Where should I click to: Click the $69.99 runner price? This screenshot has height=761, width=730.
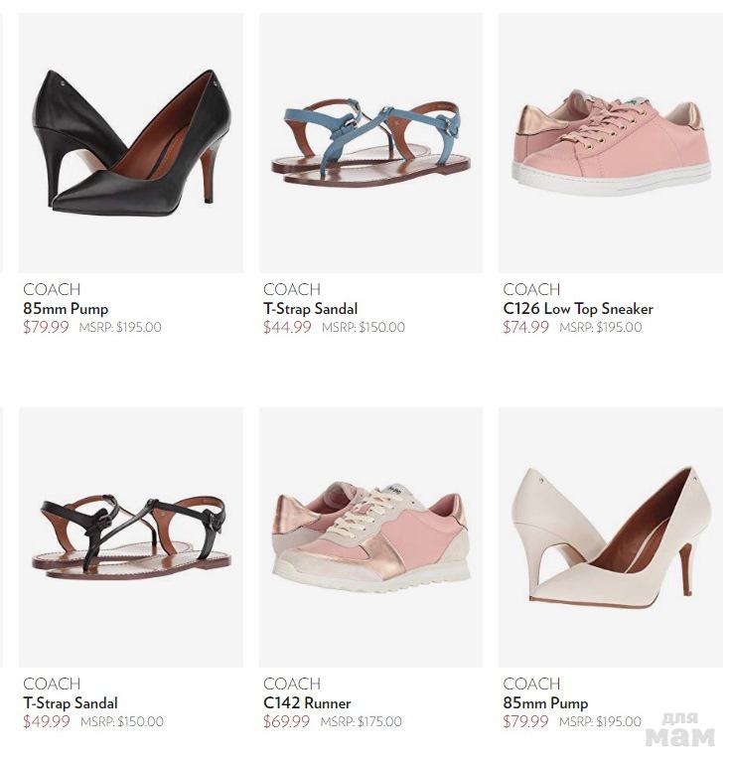click(286, 721)
